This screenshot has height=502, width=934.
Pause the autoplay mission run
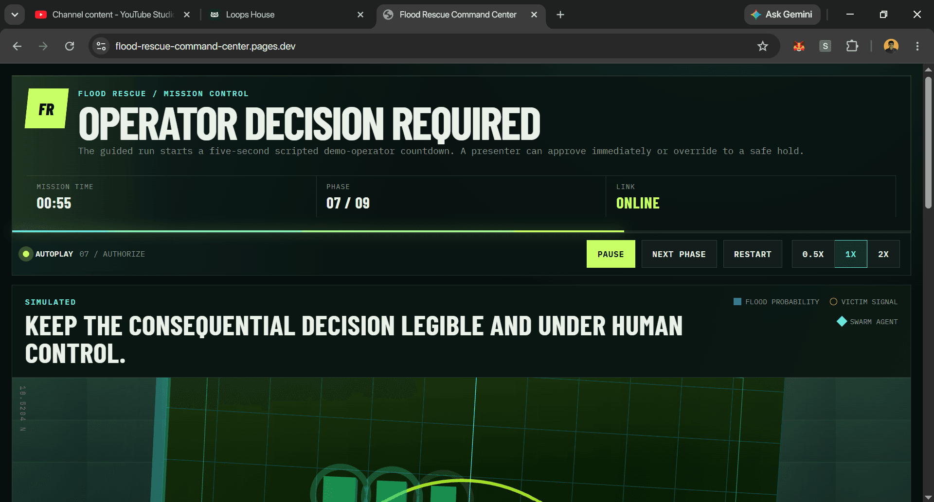(611, 254)
